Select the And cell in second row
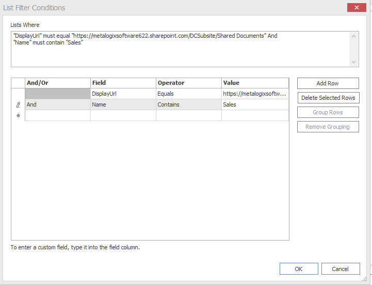This screenshot has height=285, width=372. [x=57, y=104]
